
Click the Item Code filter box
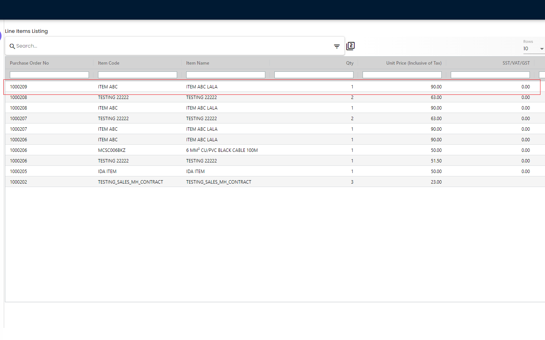(x=137, y=75)
